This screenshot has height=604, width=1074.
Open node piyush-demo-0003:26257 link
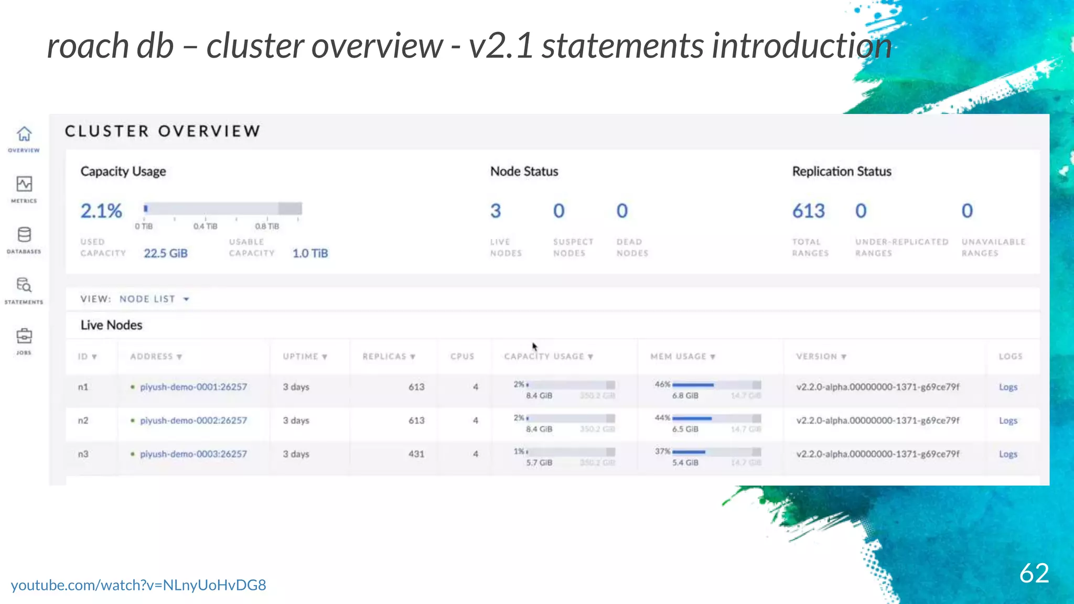point(194,454)
